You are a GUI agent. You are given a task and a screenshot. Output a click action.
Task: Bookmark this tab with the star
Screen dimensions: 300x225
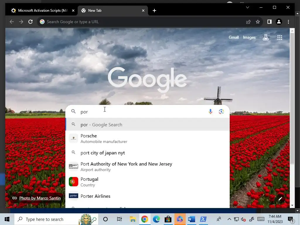click(258, 22)
